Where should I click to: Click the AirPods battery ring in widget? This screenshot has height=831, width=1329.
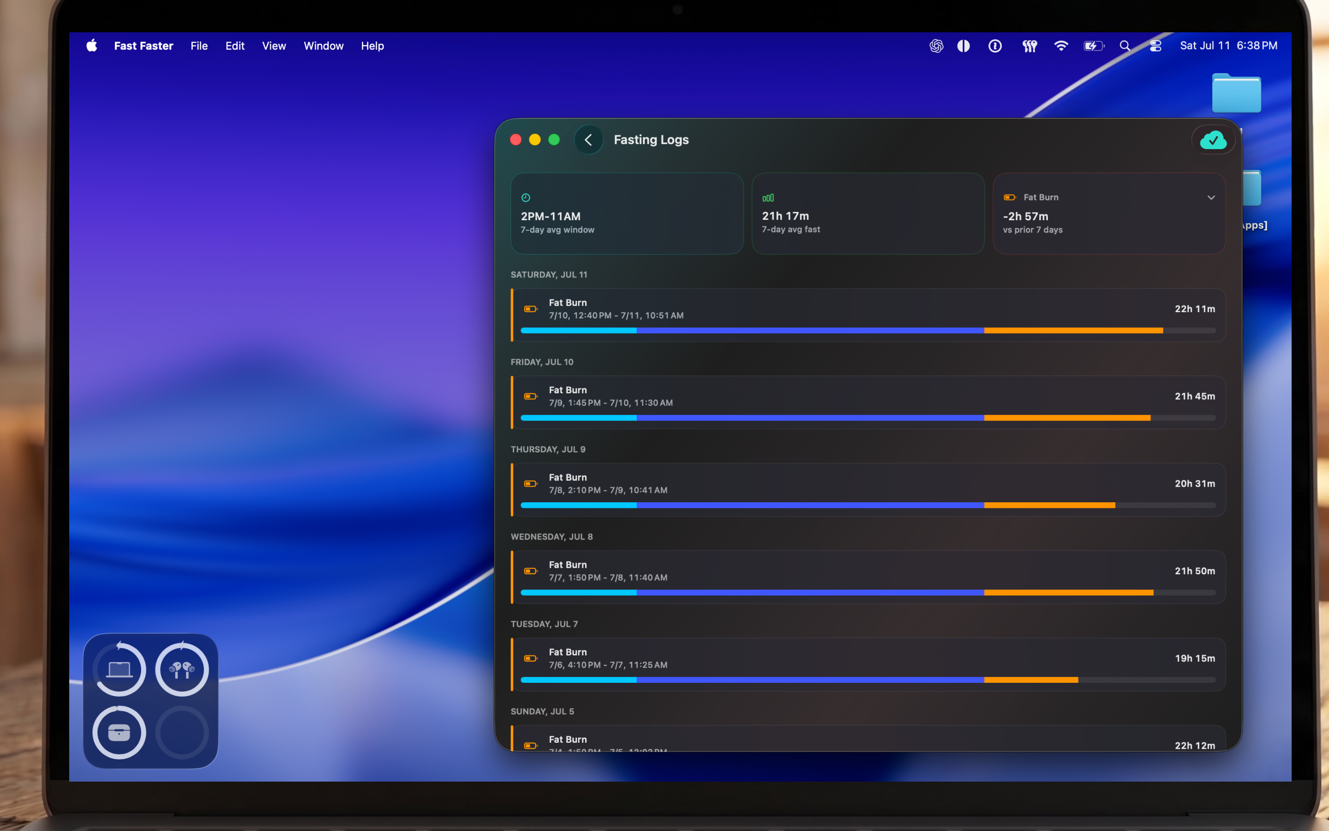182,669
